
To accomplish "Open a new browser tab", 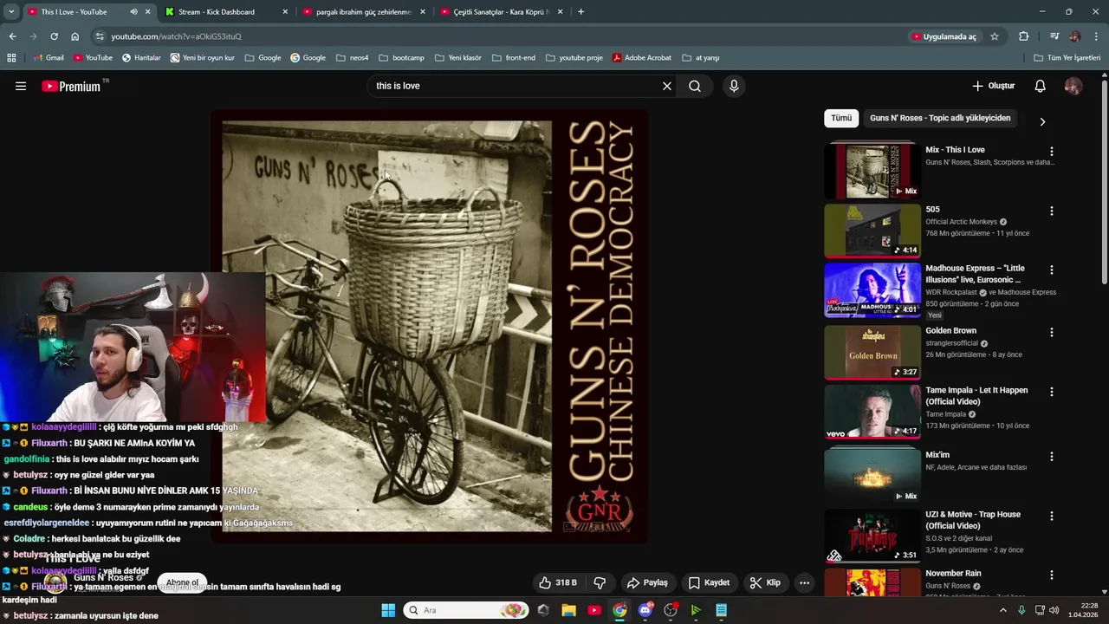I will point(580,12).
